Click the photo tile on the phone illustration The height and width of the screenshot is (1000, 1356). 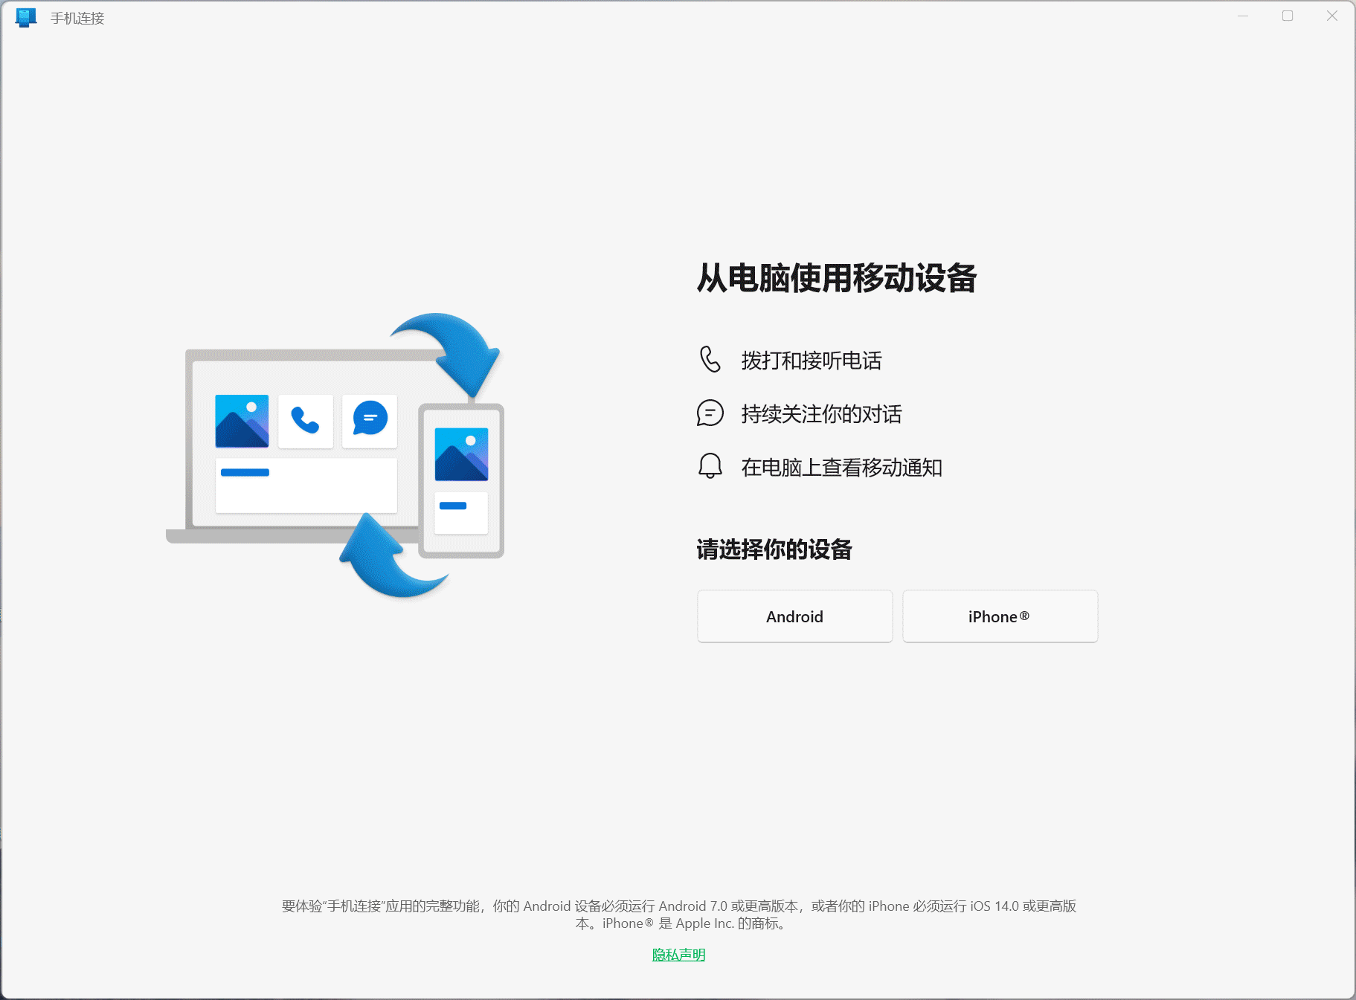point(461,454)
